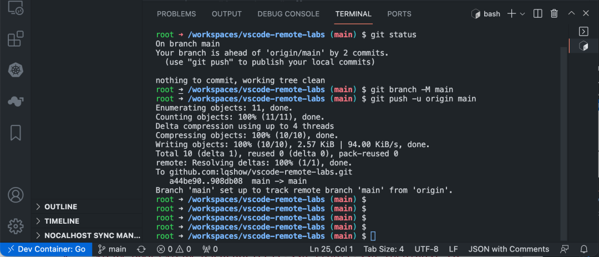The image size is (599, 257).
Task: Change LF end of line sequence
Action: 454,249
